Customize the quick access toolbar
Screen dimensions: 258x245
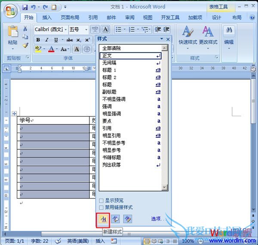coord(65,7)
